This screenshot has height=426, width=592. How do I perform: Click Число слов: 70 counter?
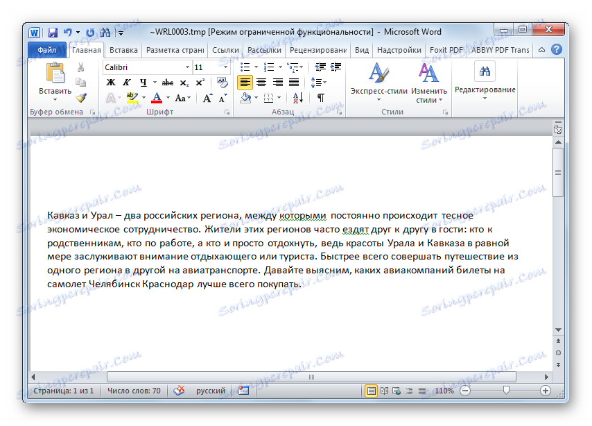(134, 391)
